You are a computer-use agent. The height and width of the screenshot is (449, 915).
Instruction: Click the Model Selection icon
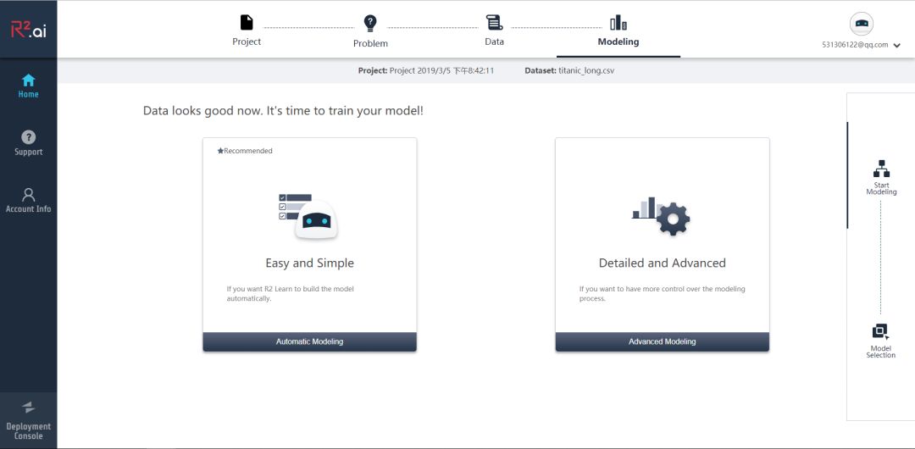880,331
